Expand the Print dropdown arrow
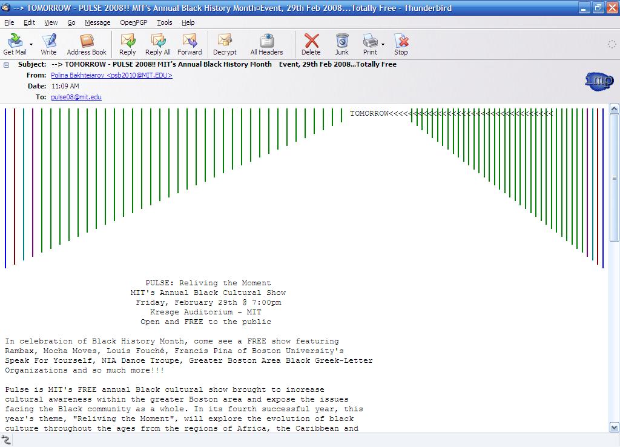Screen dimensions: 620x447 tap(383, 44)
